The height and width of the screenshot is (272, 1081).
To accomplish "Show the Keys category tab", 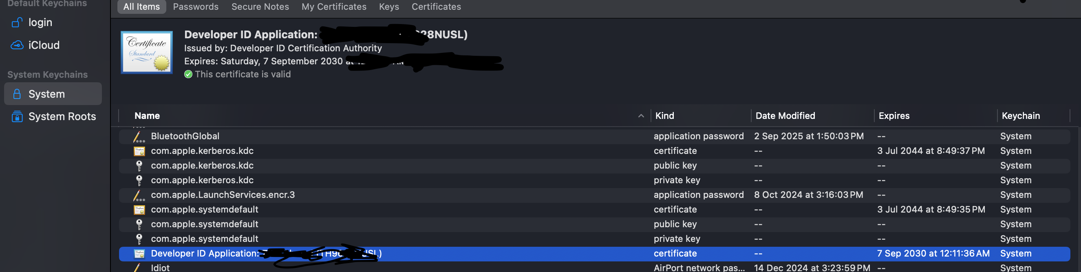I will [388, 7].
